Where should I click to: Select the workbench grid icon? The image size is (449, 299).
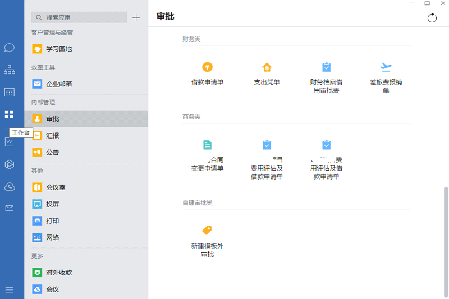point(9,114)
